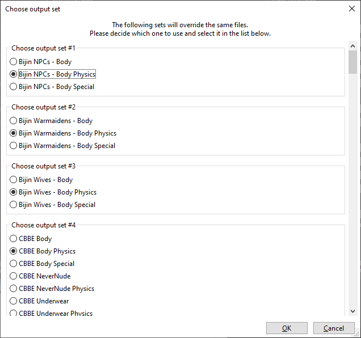This screenshot has height=338, width=361.
Task: Select Bijin Wives - Body Physics
Action: 53,192
